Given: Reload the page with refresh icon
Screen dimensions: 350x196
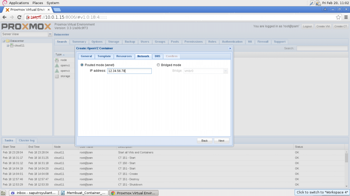Looking at the screenshot, I should 19,17.
